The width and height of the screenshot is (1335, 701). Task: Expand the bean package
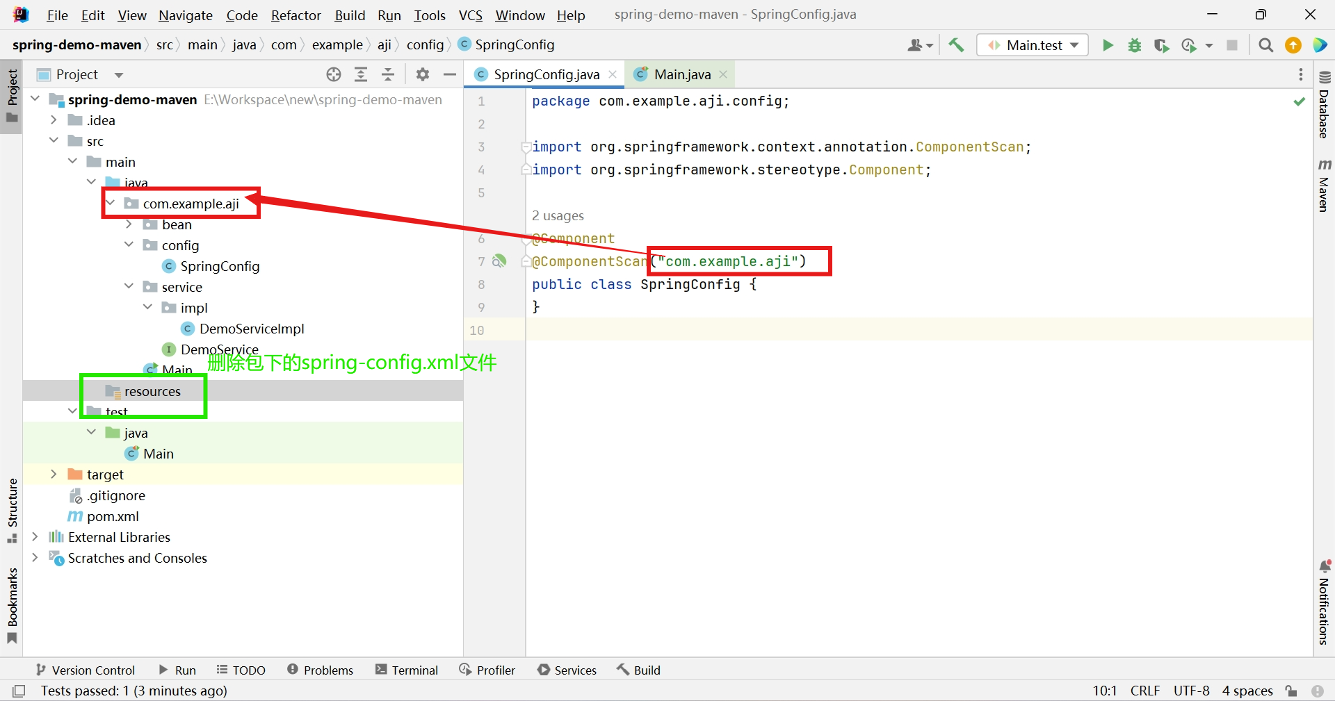click(x=129, y=224)
